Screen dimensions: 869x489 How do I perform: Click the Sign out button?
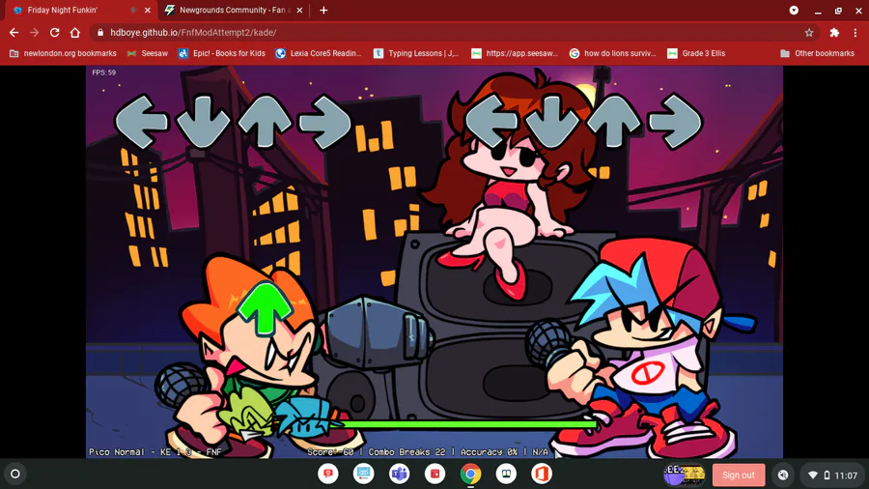tap(739, 475)
